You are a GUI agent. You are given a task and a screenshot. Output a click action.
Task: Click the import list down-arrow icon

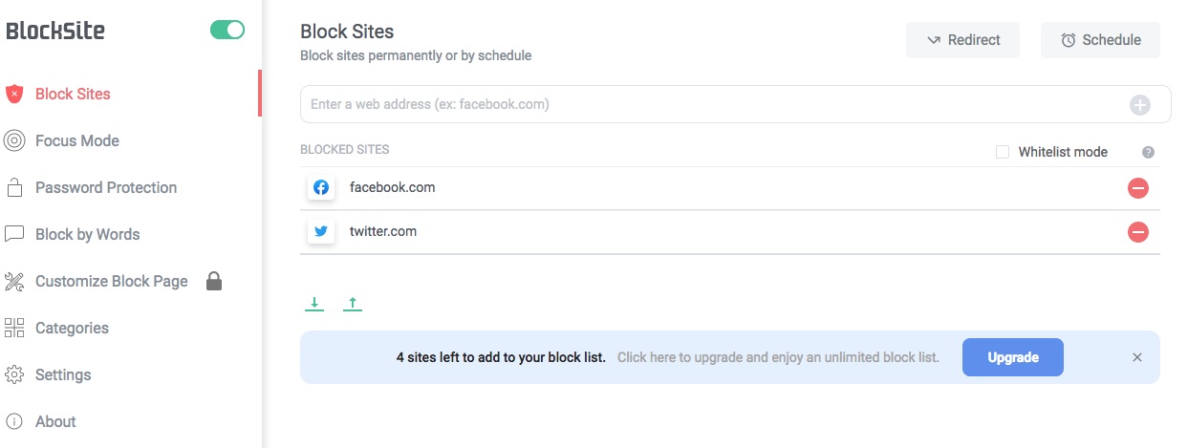[x=314, y=304]
